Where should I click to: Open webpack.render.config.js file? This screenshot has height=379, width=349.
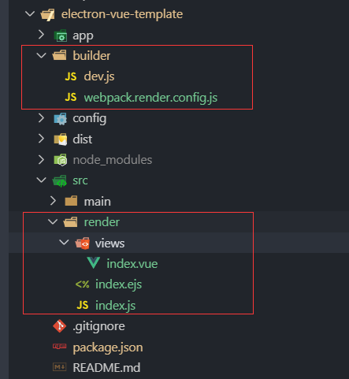pyautogui.click(x=150, y=98)
